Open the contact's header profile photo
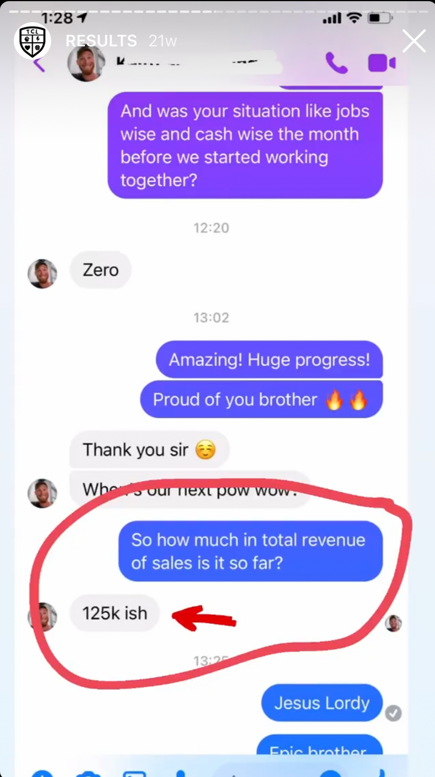Screen dimensions: 435x777 pyautogui.click(x=86, y=63)
